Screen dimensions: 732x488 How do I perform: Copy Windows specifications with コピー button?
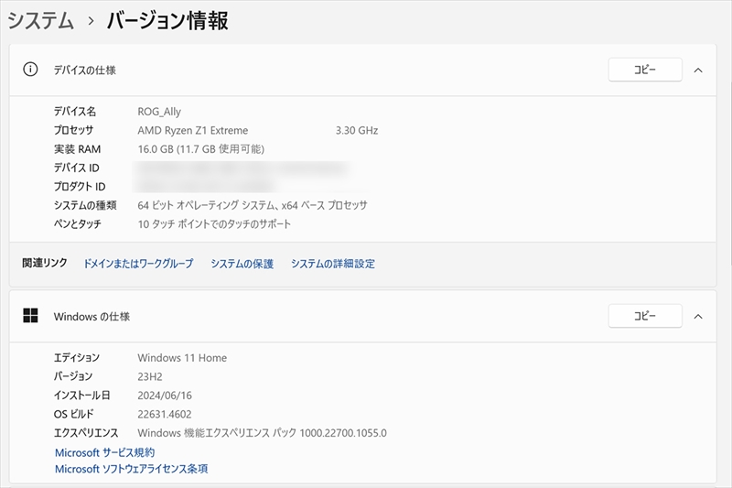pyautogui.click(x=645, y=316)
